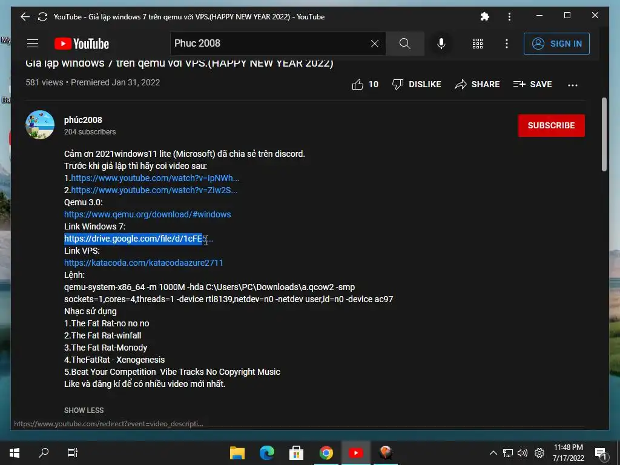Open the phúc2008 channel avatar
Screen dimensions: 620x465
[x=40, y=125]
